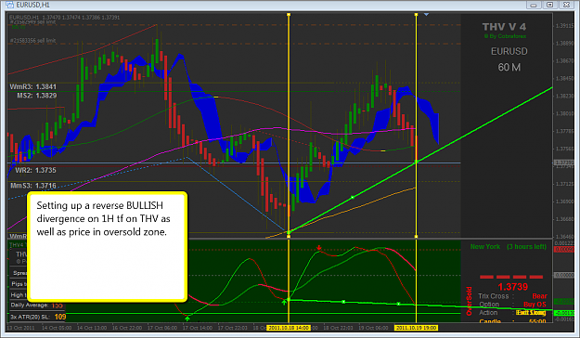580x338 pixels.
Task: Click the 60 M timeframe label
Action: (509, 68)
